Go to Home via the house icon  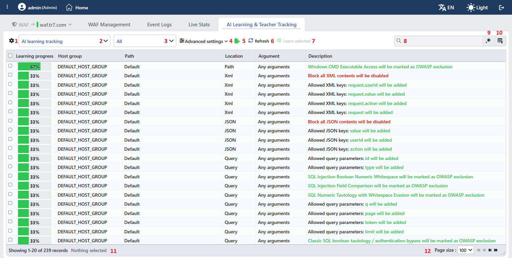pyautogui.click(x=69, y=7)
